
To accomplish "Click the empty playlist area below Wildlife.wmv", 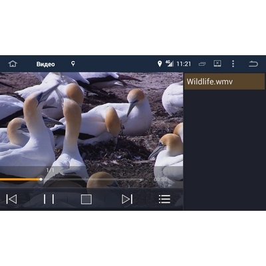I will point(224,150).
